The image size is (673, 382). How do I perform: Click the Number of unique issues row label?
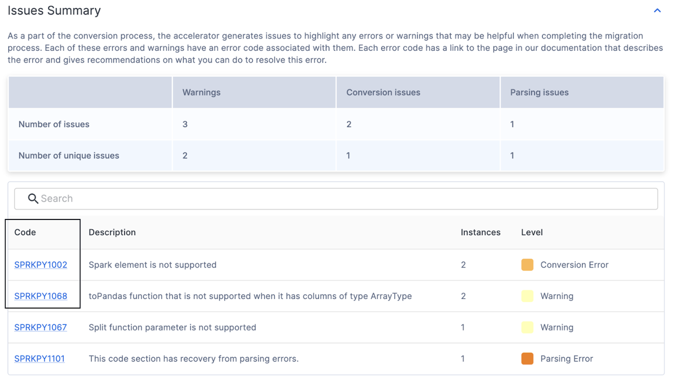[x=69, y=155]
